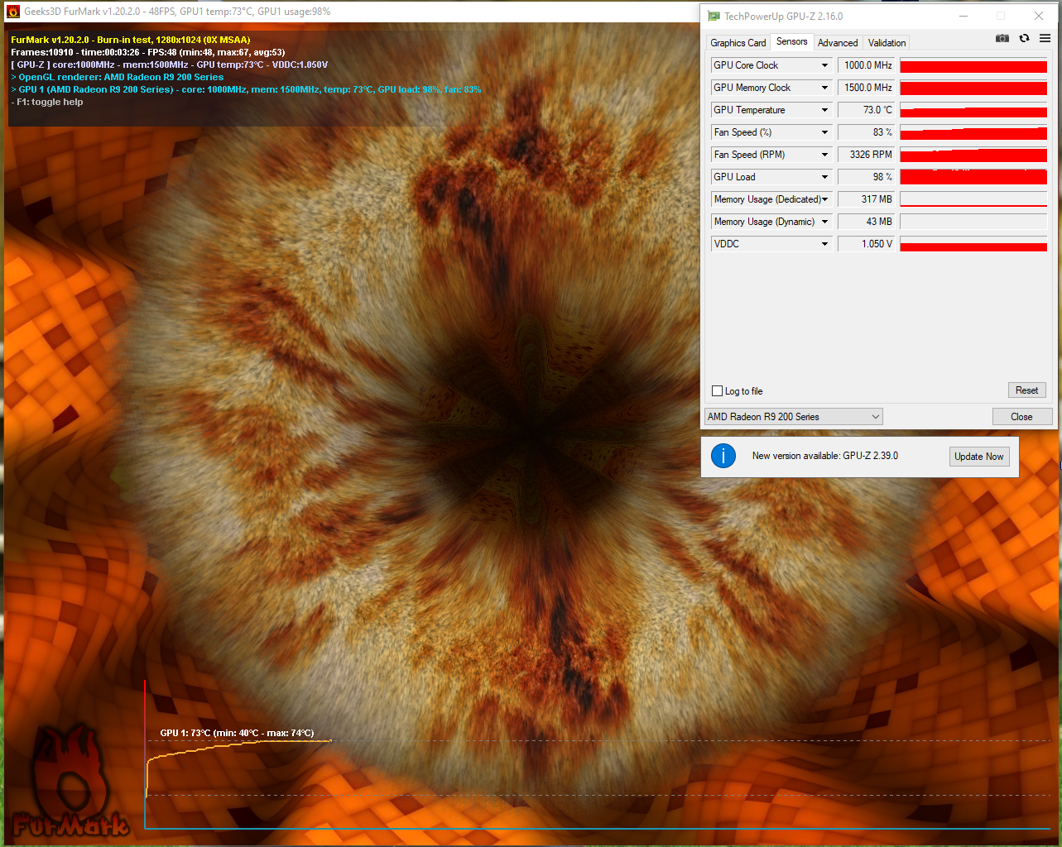Click the Update Now button
Image resolution: width=1062 pixels, height=847 pixels.
(978, 457)
